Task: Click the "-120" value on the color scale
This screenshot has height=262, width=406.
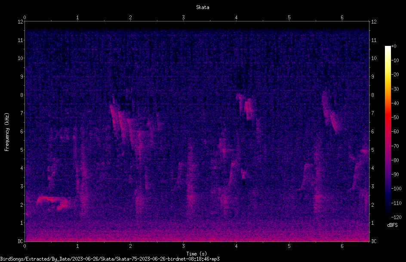Action: click(397, 217)
